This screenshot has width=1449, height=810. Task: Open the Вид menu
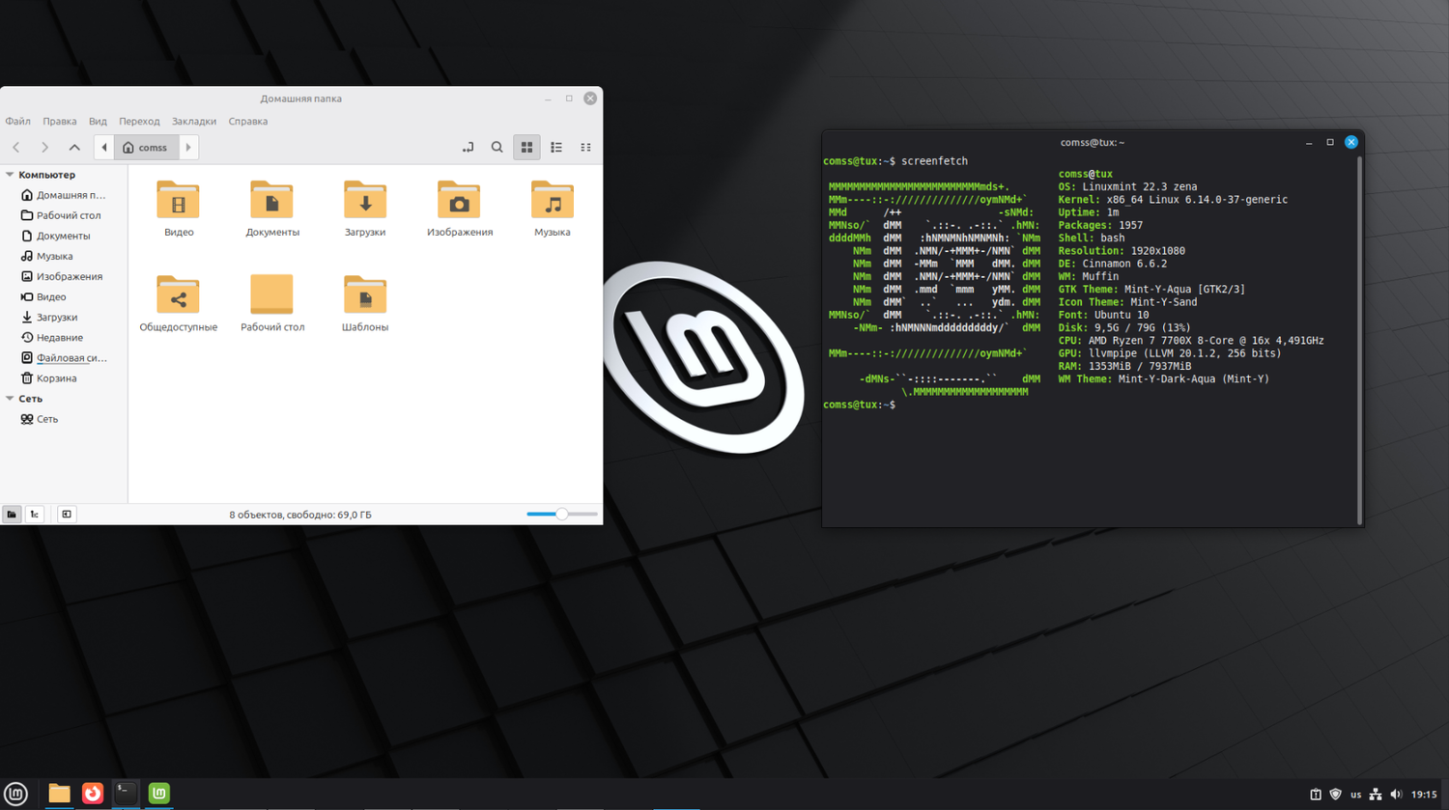98,122
